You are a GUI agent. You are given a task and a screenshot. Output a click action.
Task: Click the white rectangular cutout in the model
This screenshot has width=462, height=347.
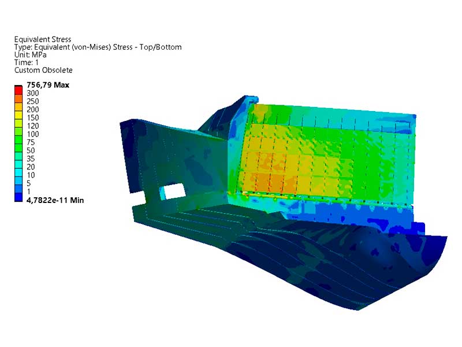tap(175, 191)
